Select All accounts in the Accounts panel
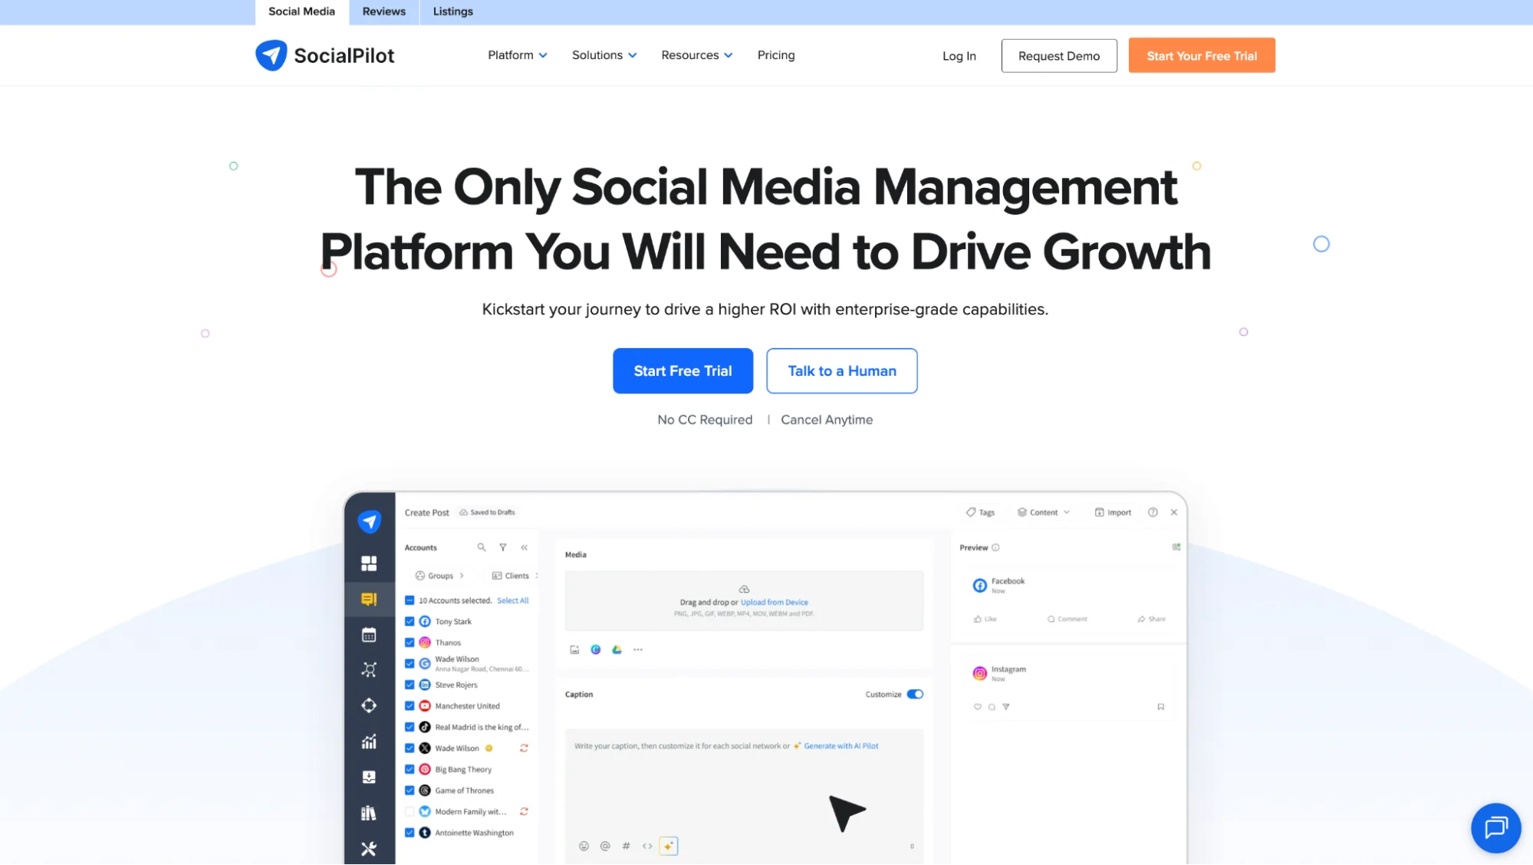Screen dimensions: 1533x865 [512, 600]
